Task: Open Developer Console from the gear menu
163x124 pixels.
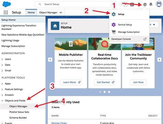Action: pyautogui.click(x=129, y=39)
